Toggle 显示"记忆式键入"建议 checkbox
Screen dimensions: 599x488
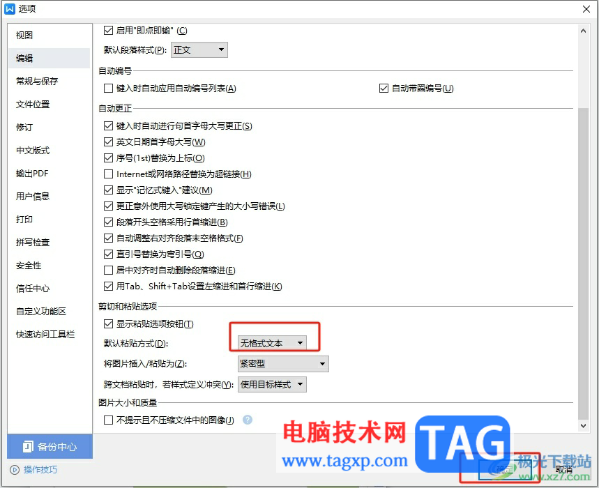109,190
